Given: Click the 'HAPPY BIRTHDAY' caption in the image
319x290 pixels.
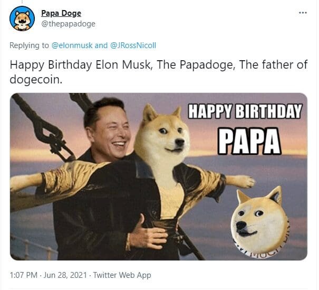Looking at the screenshot, I should pos(245,111).
